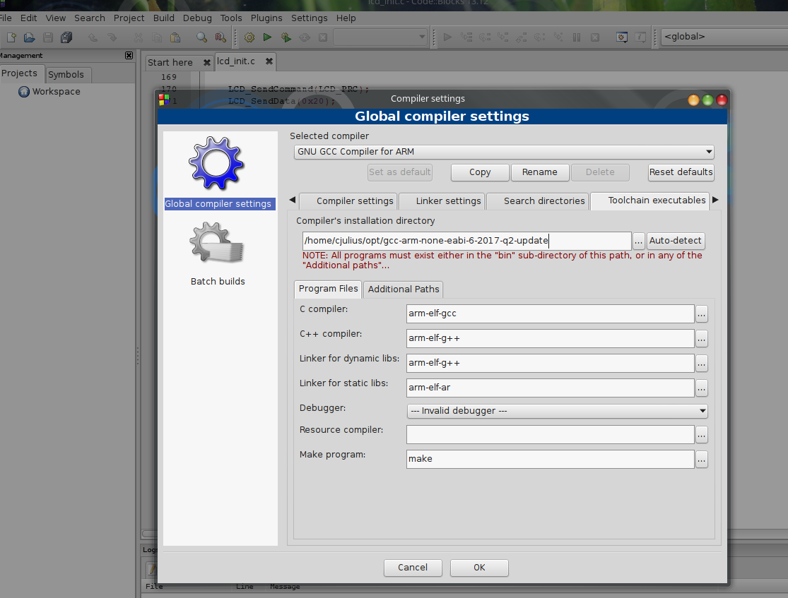The image size is (788, 598).
Task: Click the Auto-detect button
Action: tap(675, 241)
